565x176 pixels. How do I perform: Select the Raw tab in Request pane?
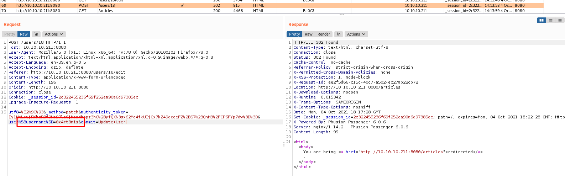(24, 34)
